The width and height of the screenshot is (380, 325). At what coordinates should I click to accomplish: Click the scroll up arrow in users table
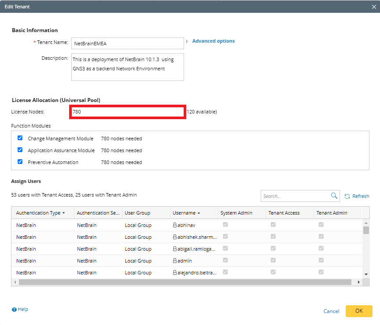[x=366, y=223]
